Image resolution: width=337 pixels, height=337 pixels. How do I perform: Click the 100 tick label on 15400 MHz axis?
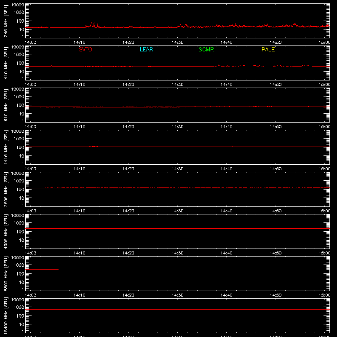pyautogui.click(x=20, y=316)
